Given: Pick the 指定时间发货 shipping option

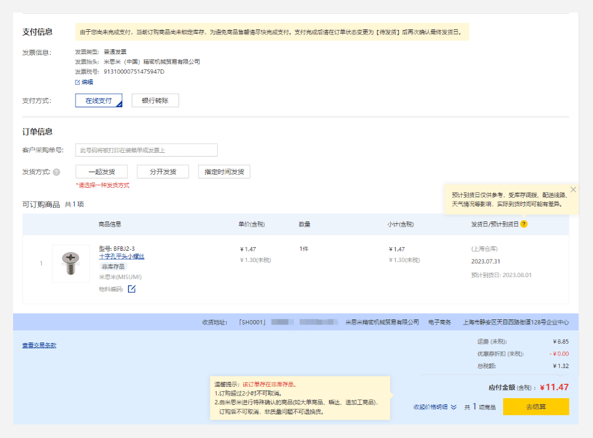Looking at the screenshot, I should 224,172.
